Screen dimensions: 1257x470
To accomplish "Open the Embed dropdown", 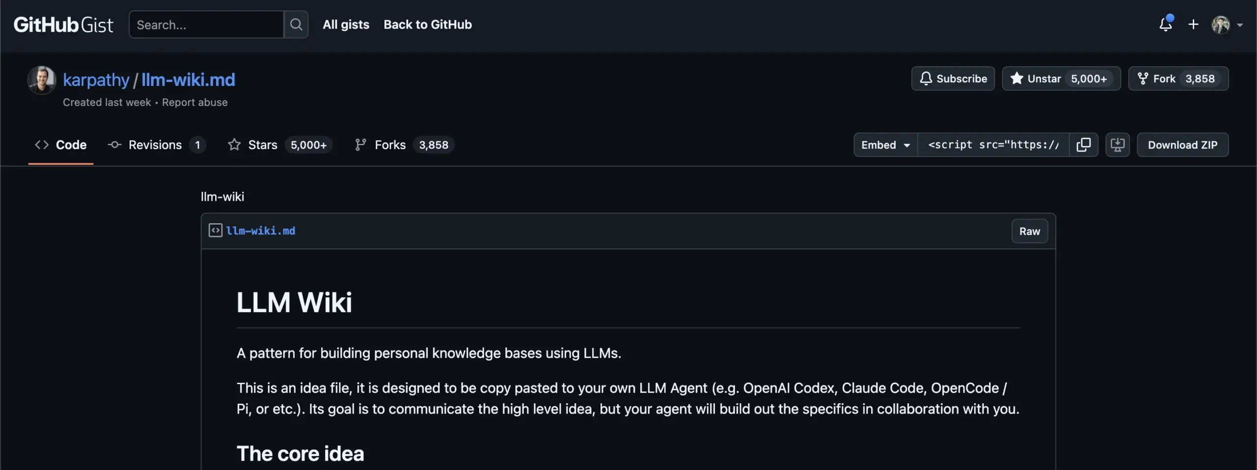I will click(x=885, y=145).
